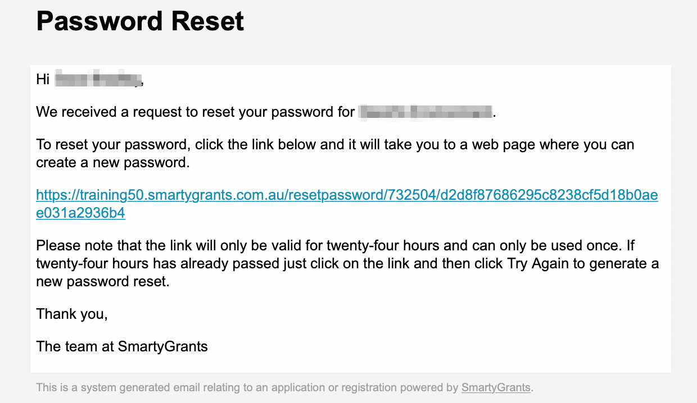Click the word Hi in the greeting
The width and height of the screenshot is (697, 403).
coord(43,80)
